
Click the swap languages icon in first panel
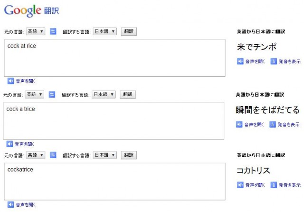coord(53,31)
